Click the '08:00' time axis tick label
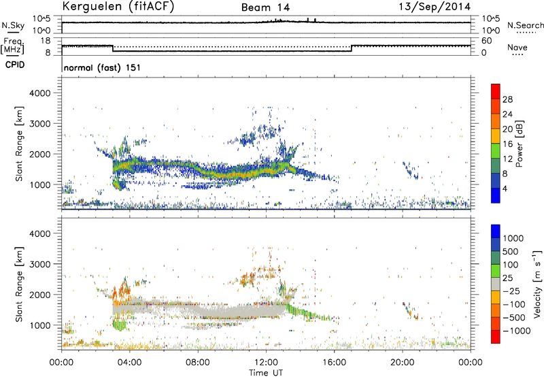Viewport: 544px width, 377px height. 198,363
